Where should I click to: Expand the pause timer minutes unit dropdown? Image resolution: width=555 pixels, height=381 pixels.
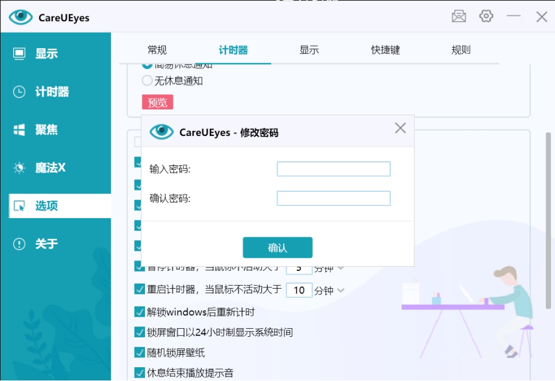coord(341,267)
